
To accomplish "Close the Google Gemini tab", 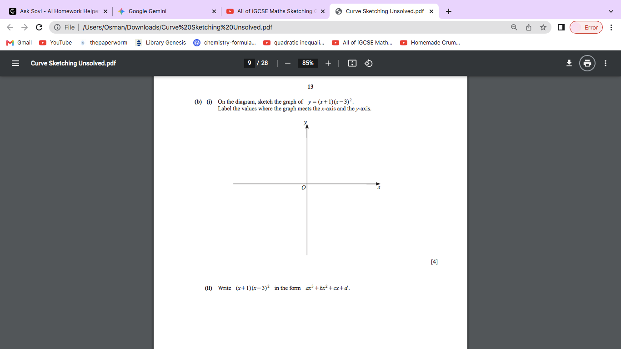I will point(214,11).
